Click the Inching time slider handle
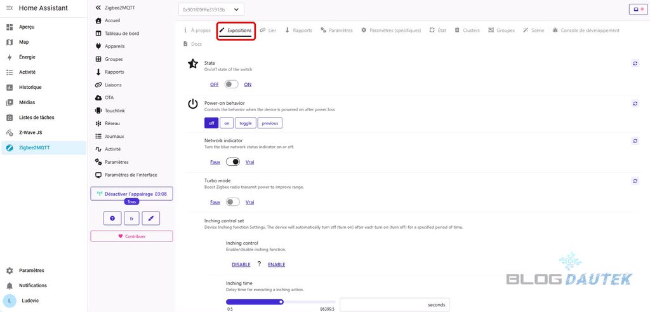This screenshot has width=650, height=312. point(281,302)
